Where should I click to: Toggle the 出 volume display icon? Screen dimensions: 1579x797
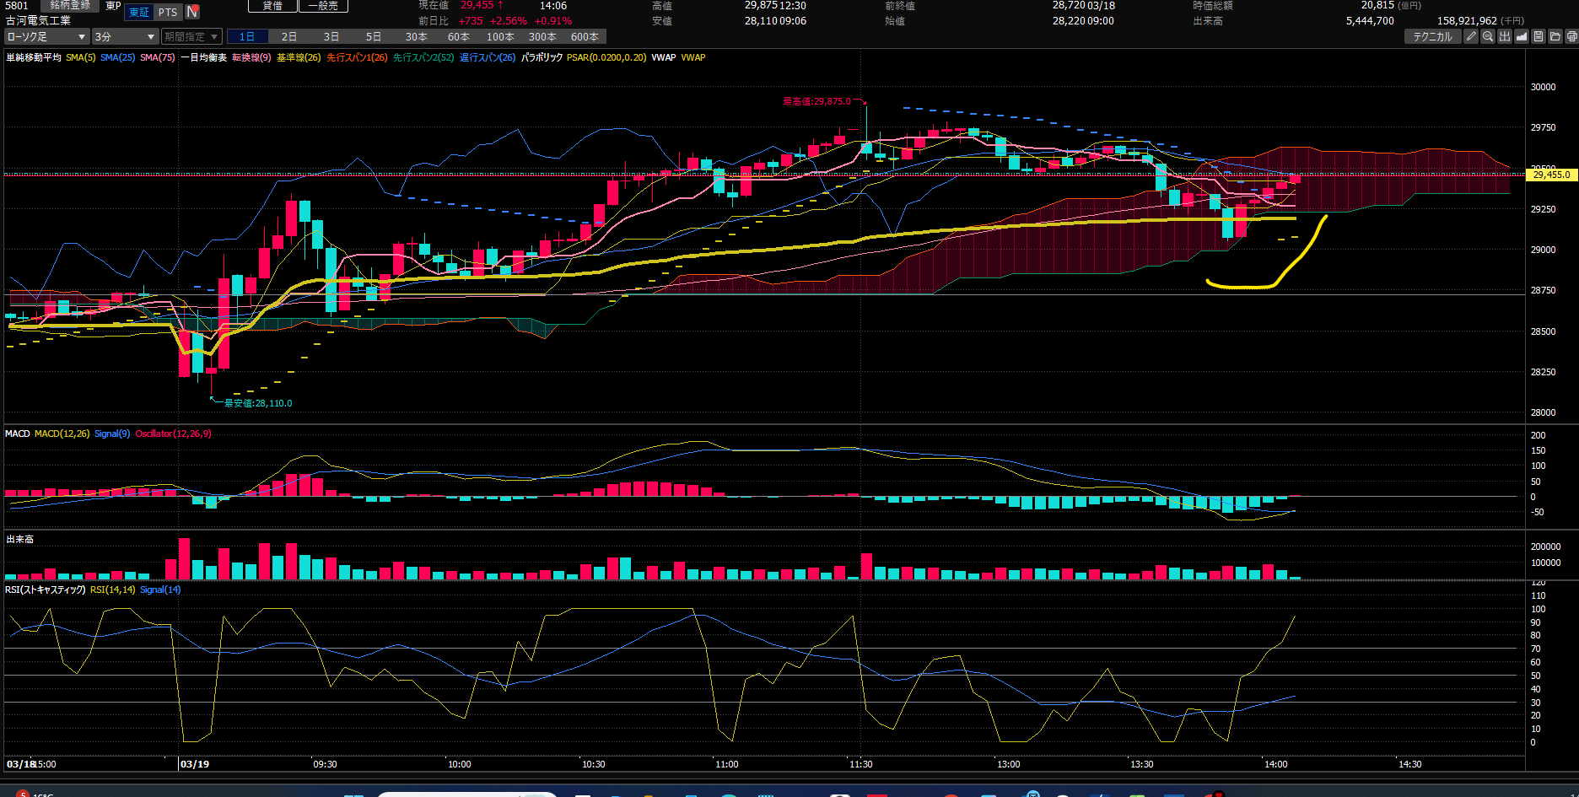tap(1505, 36)
